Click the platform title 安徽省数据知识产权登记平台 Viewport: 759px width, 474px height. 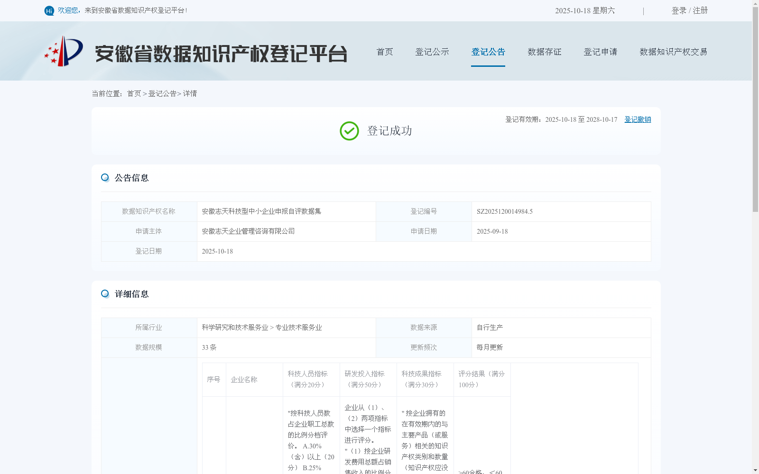tap(221, 54)
